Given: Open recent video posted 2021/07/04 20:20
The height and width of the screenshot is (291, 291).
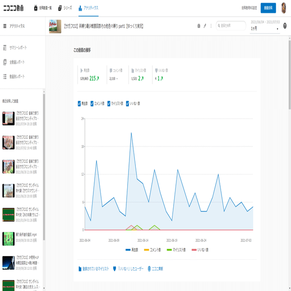Looking at the screenshot, I should click(x=21, y=118).
